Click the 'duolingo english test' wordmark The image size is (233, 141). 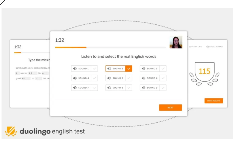click(52, 131)
